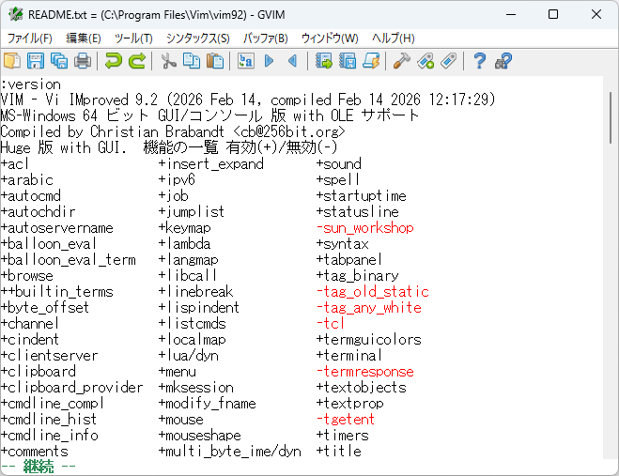This screenshot has width=619, height=476.
Task: Open file with the toolbar Open icon
Action: (x=12, y=61)
